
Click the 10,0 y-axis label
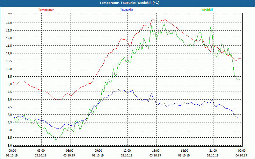click(x=9, y=69)
